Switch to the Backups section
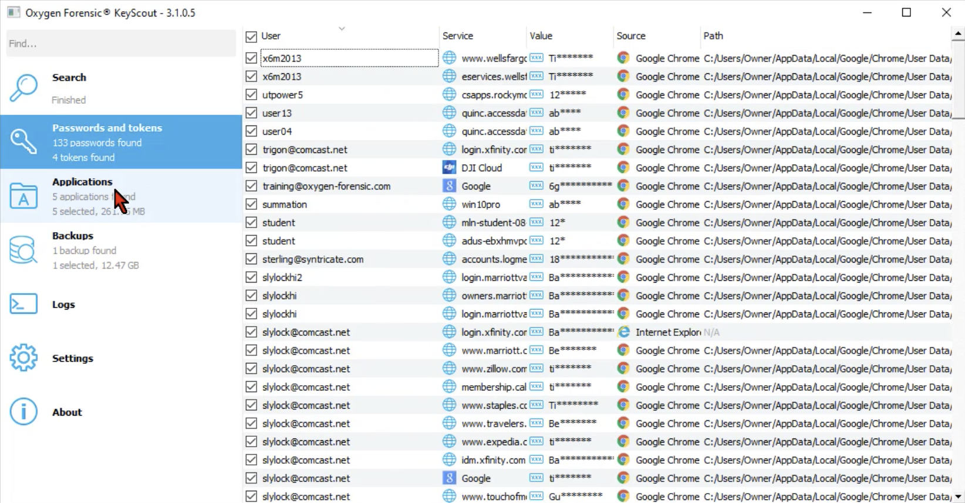The width and height of the screenshot is (965, 503). click(121, 250)
